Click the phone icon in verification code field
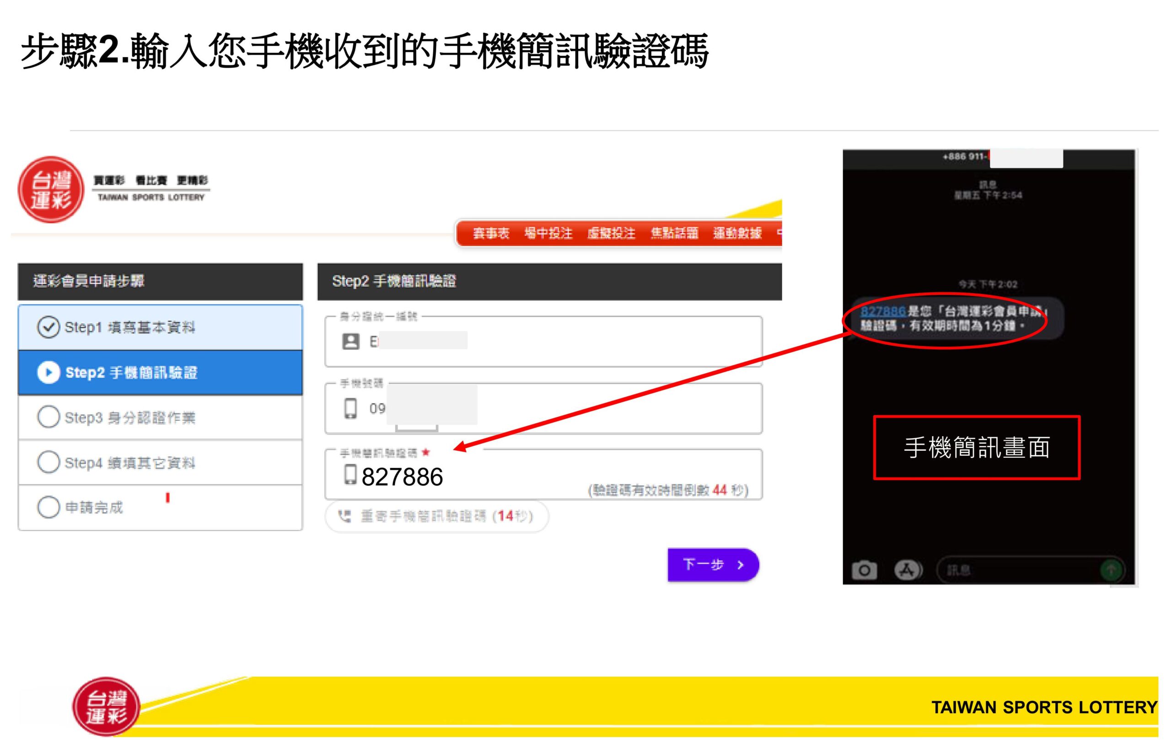 click(350, 474)
